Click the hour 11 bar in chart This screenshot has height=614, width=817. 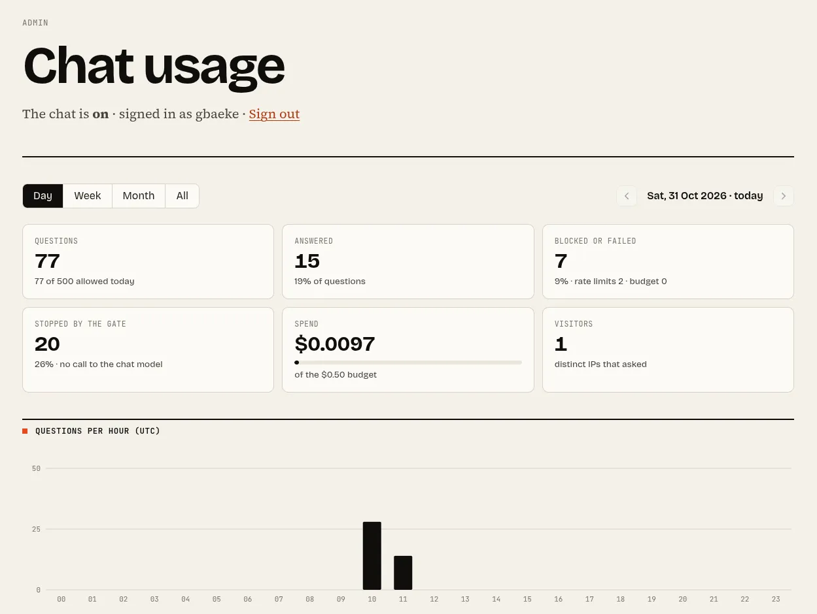pyautogui.click(x=403, y=573)
